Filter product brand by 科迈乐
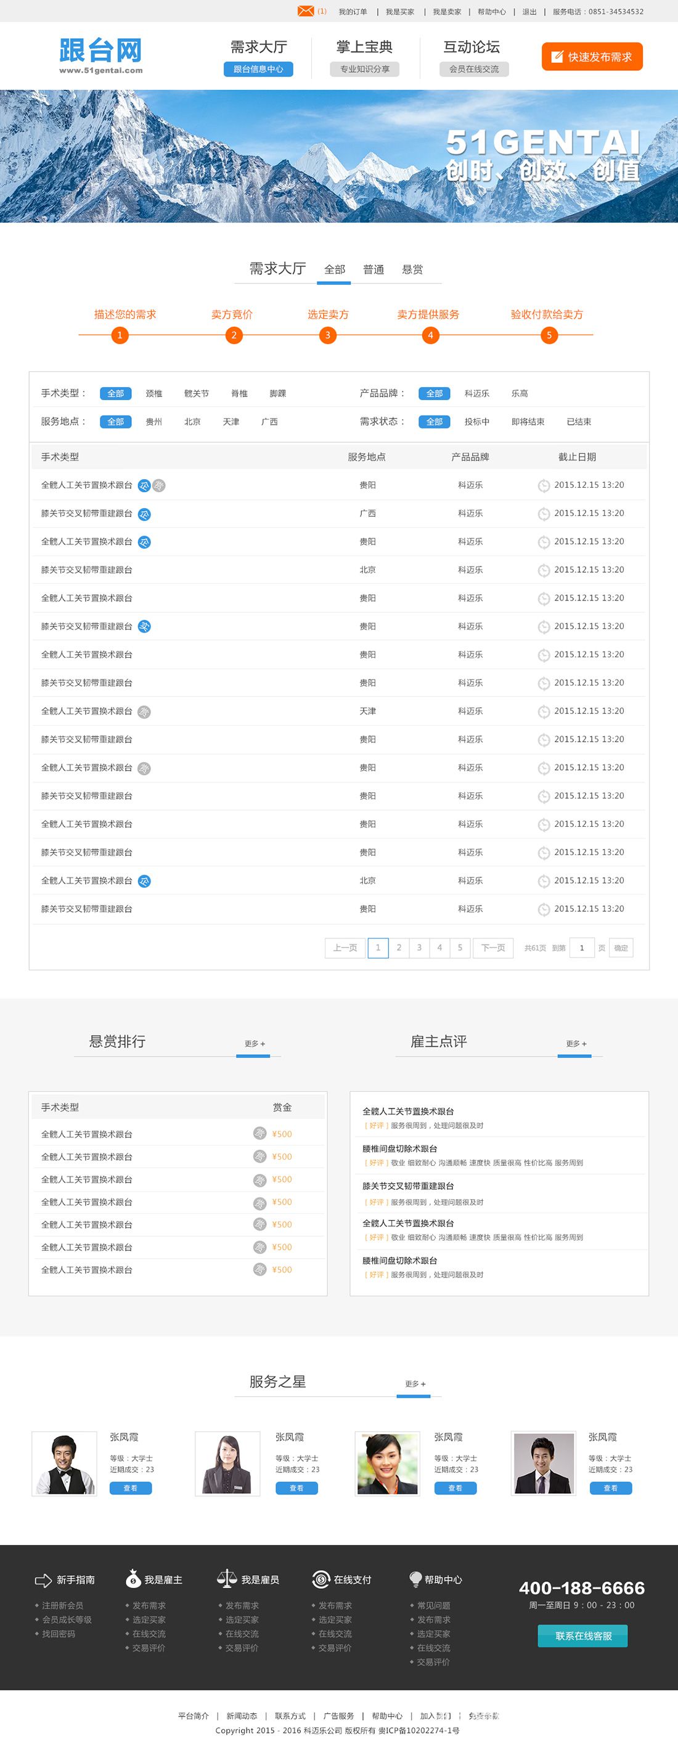This screenshot has height=1762, width=678. click(477, 393)
